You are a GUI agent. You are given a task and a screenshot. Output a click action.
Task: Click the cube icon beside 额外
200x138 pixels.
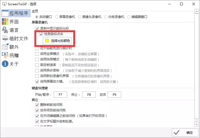pyautogui.click(x=5, y=47)
